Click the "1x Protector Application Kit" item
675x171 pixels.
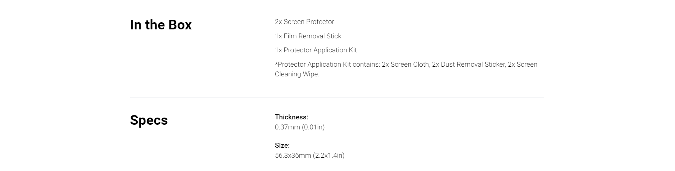click(x=316, y=50)
